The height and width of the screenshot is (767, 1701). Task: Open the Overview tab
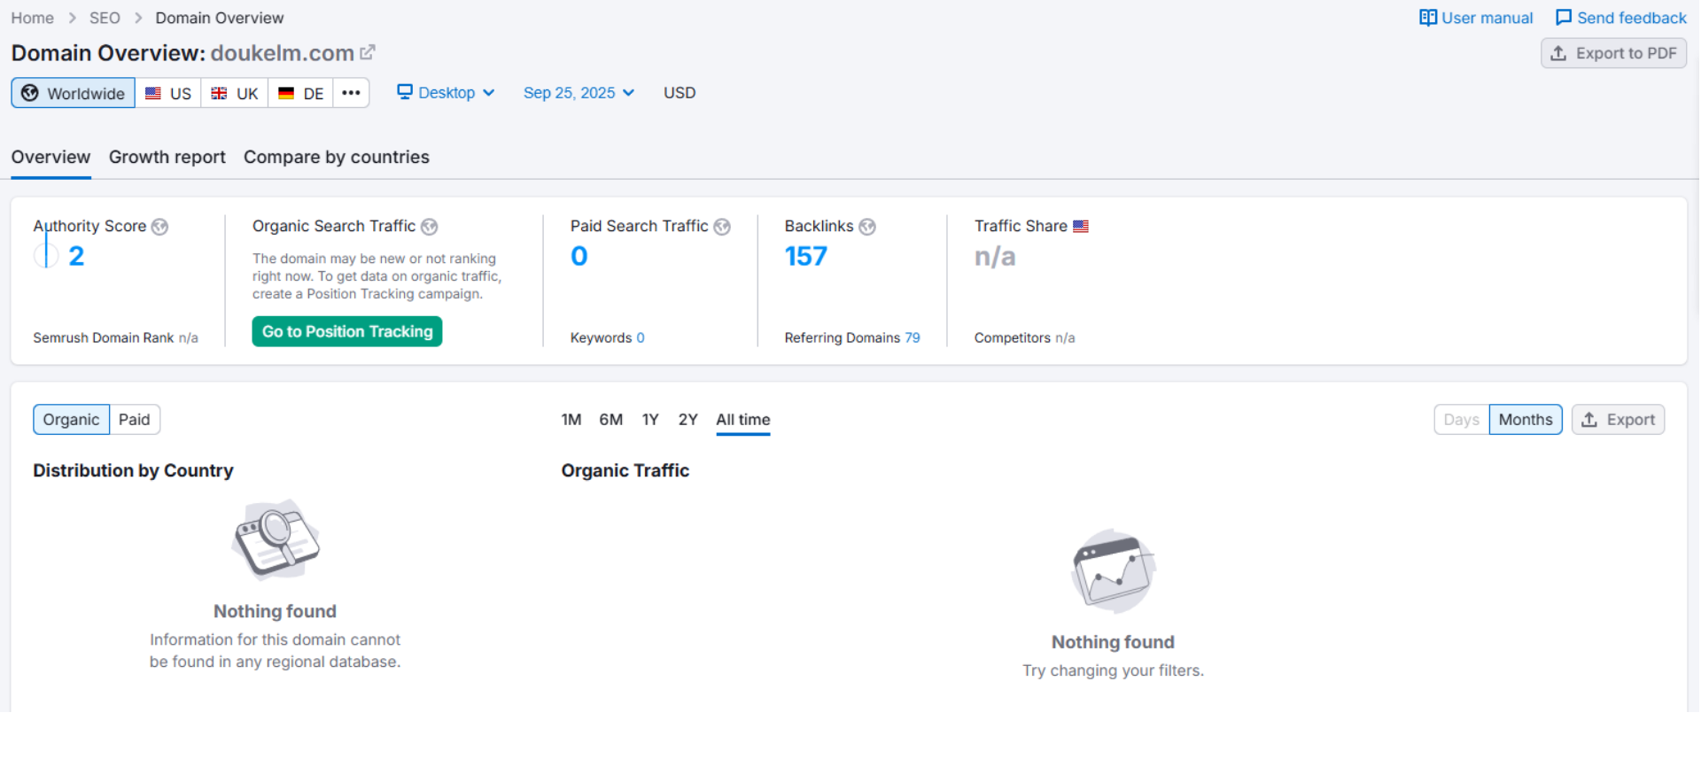point(50,157)
